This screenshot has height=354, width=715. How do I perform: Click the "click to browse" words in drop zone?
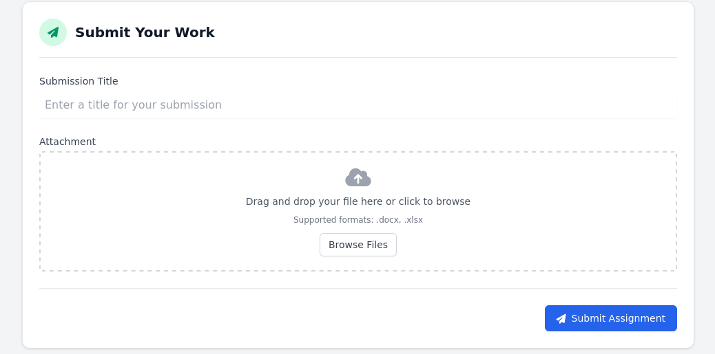click(435, 201)
